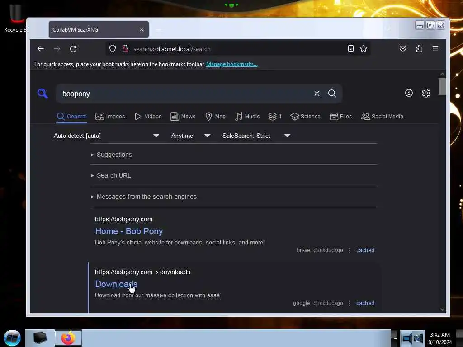The image size is (463, 347).
Task: Switch to the It category tab
Action: pos(274,117)
